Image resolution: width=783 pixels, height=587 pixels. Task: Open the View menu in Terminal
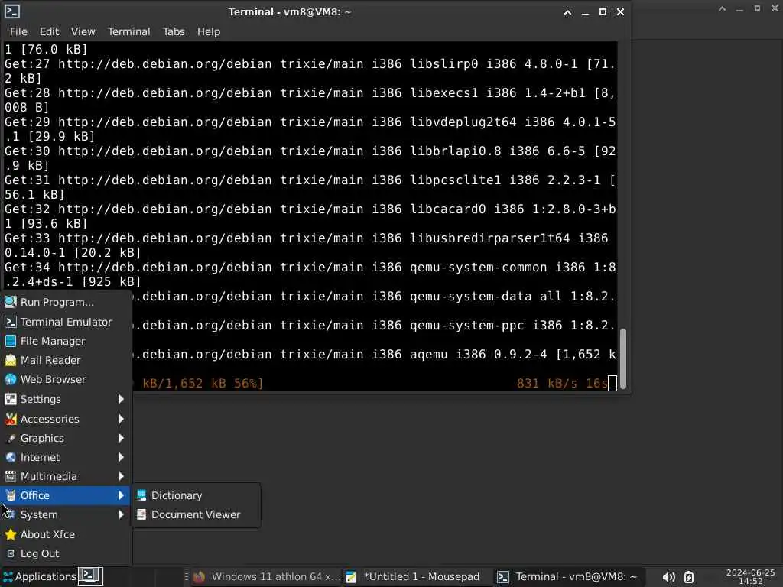83,31
